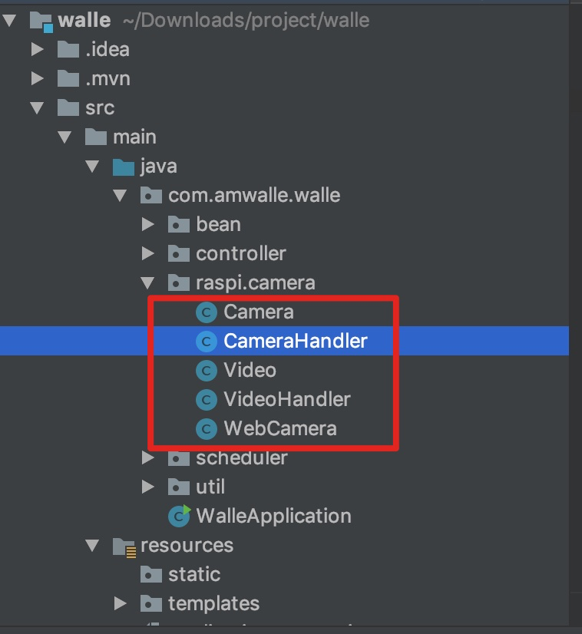
Task: Click the VideoHandler class icon
Action: [206, 400]
